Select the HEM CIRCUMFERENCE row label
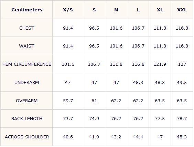 pyautogui.click(x=27, y=64)
